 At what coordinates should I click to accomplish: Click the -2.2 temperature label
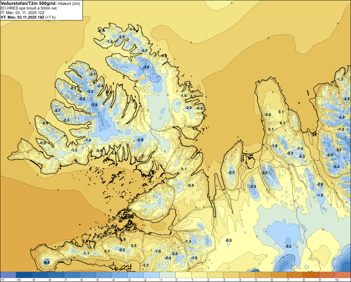tap(122, 250)
